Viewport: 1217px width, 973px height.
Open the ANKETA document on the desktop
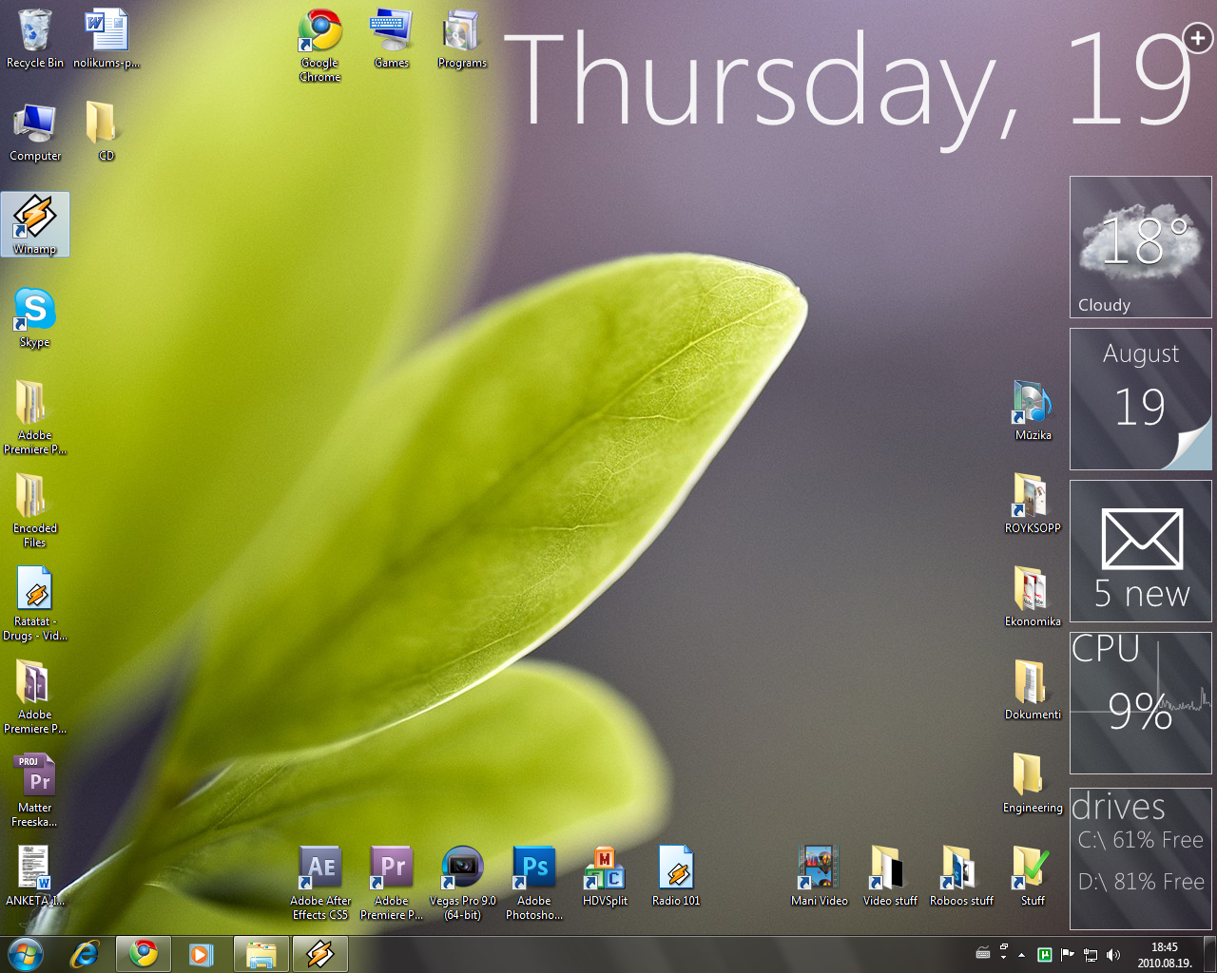35,876
